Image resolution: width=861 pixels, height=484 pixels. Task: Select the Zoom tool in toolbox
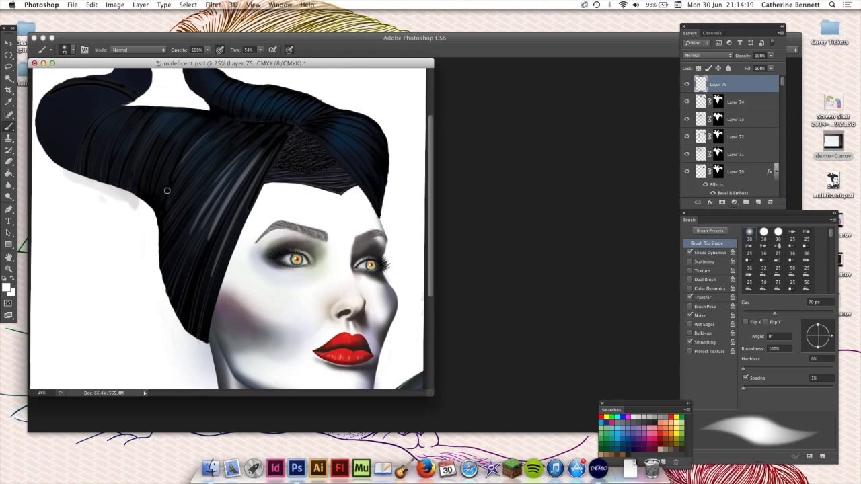tap(9, 269)
